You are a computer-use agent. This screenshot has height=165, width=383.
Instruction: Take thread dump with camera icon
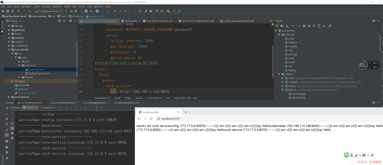point(7,141)
